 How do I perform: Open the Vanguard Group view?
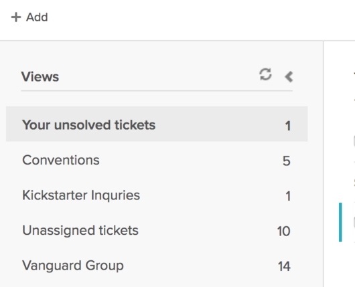tap(157, 266)
